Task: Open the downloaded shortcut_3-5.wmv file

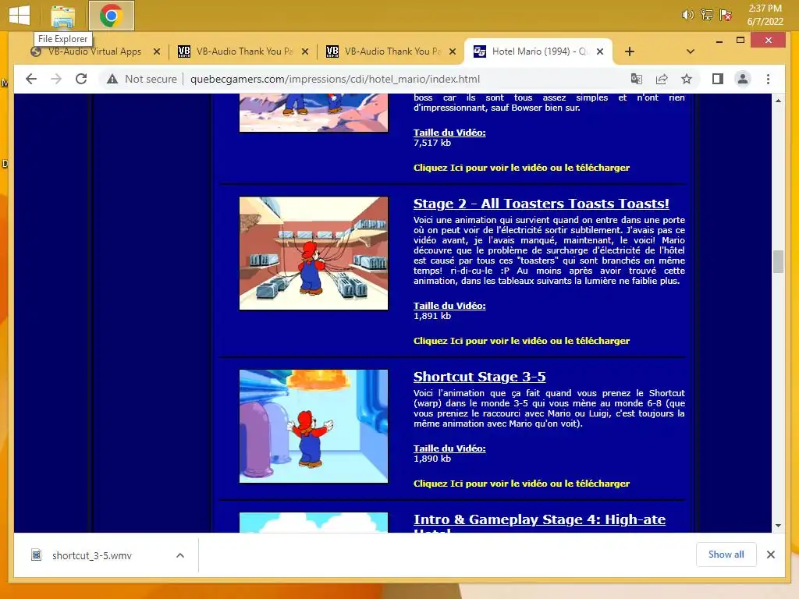Action: 92,555
